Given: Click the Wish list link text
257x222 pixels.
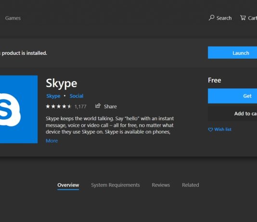Looking at the screenshot, I should (223, 129).
